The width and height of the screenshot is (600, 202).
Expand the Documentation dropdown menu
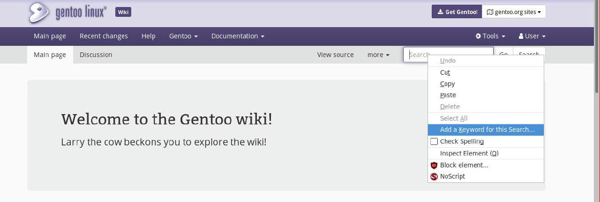pos(238,36)
